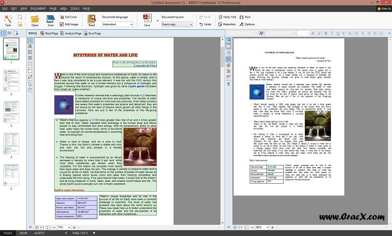
Task: Click the Task wizard icon
Action: point(8,20)
